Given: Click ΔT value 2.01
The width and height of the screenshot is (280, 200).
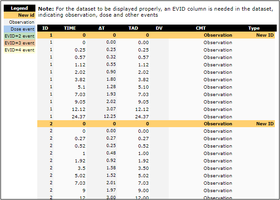Looking at the screenshot, I should coord(111,183).
